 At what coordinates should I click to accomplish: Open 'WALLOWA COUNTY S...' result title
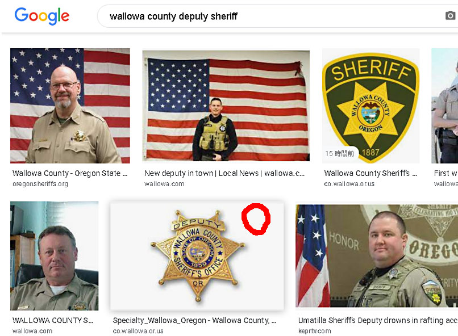53,320
